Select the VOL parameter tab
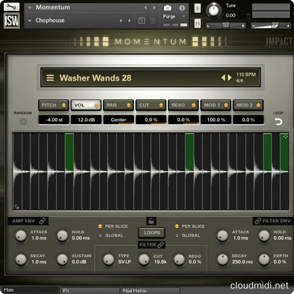This screenshot has height=294, width=294. [x=86, y=105]
